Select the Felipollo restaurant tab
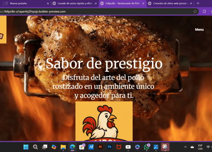Image resolution: width=212 pixels, height=152 pixels. (122, 3)
